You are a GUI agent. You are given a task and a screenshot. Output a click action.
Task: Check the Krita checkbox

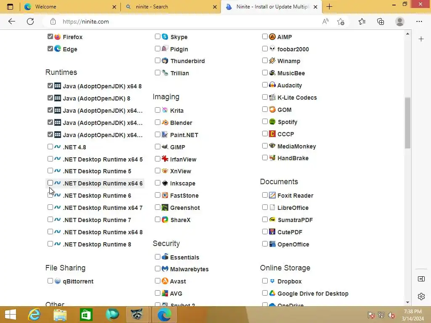pos(157,110)
